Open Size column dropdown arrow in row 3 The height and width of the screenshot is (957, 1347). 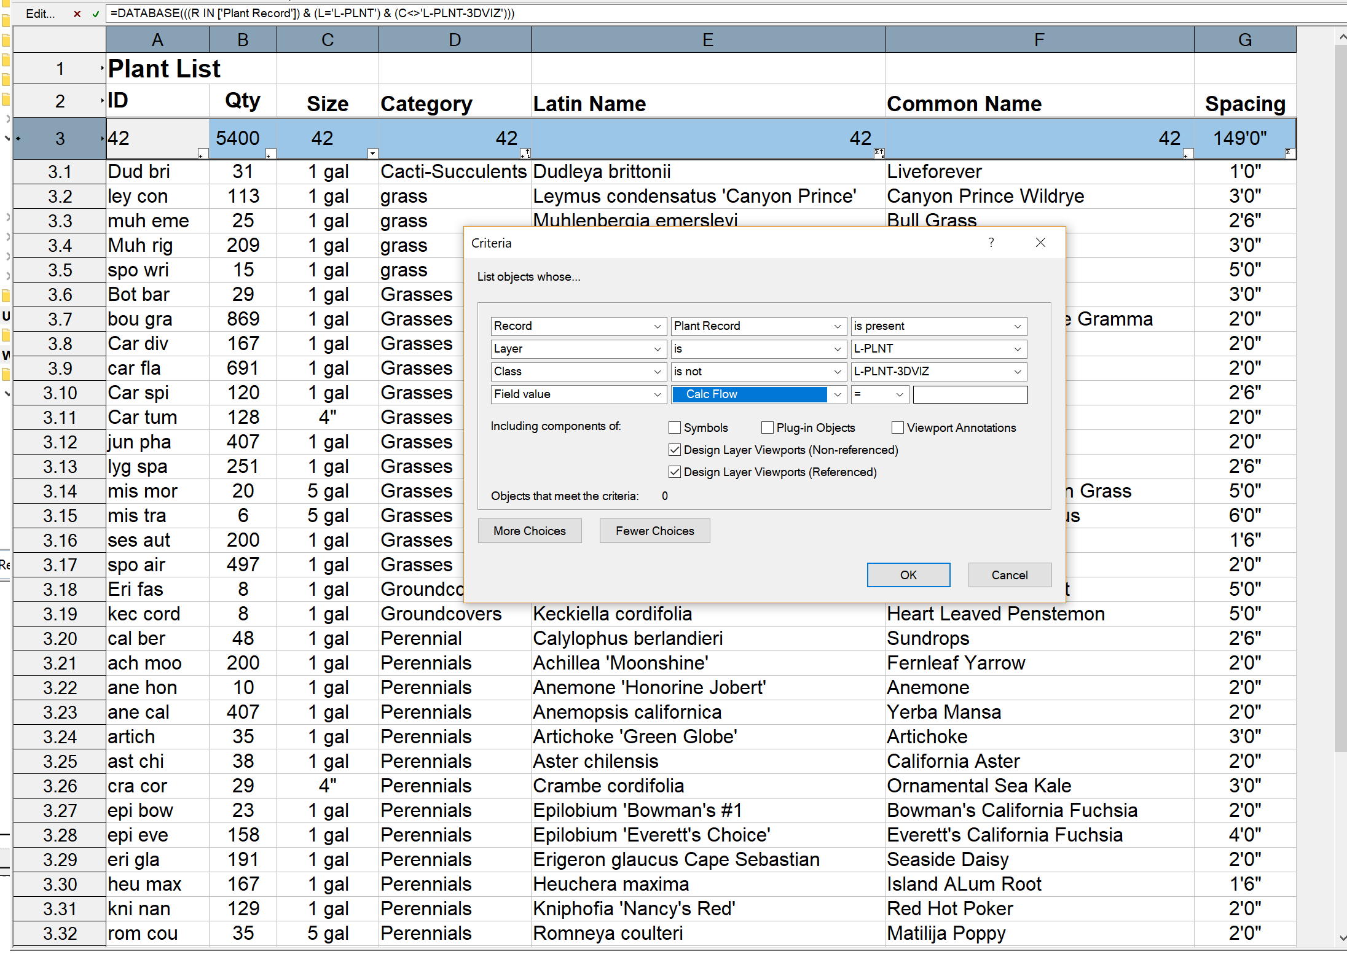click(372, 154)
